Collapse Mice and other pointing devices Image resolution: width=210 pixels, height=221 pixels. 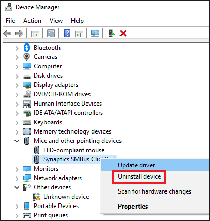click(17, 141)
